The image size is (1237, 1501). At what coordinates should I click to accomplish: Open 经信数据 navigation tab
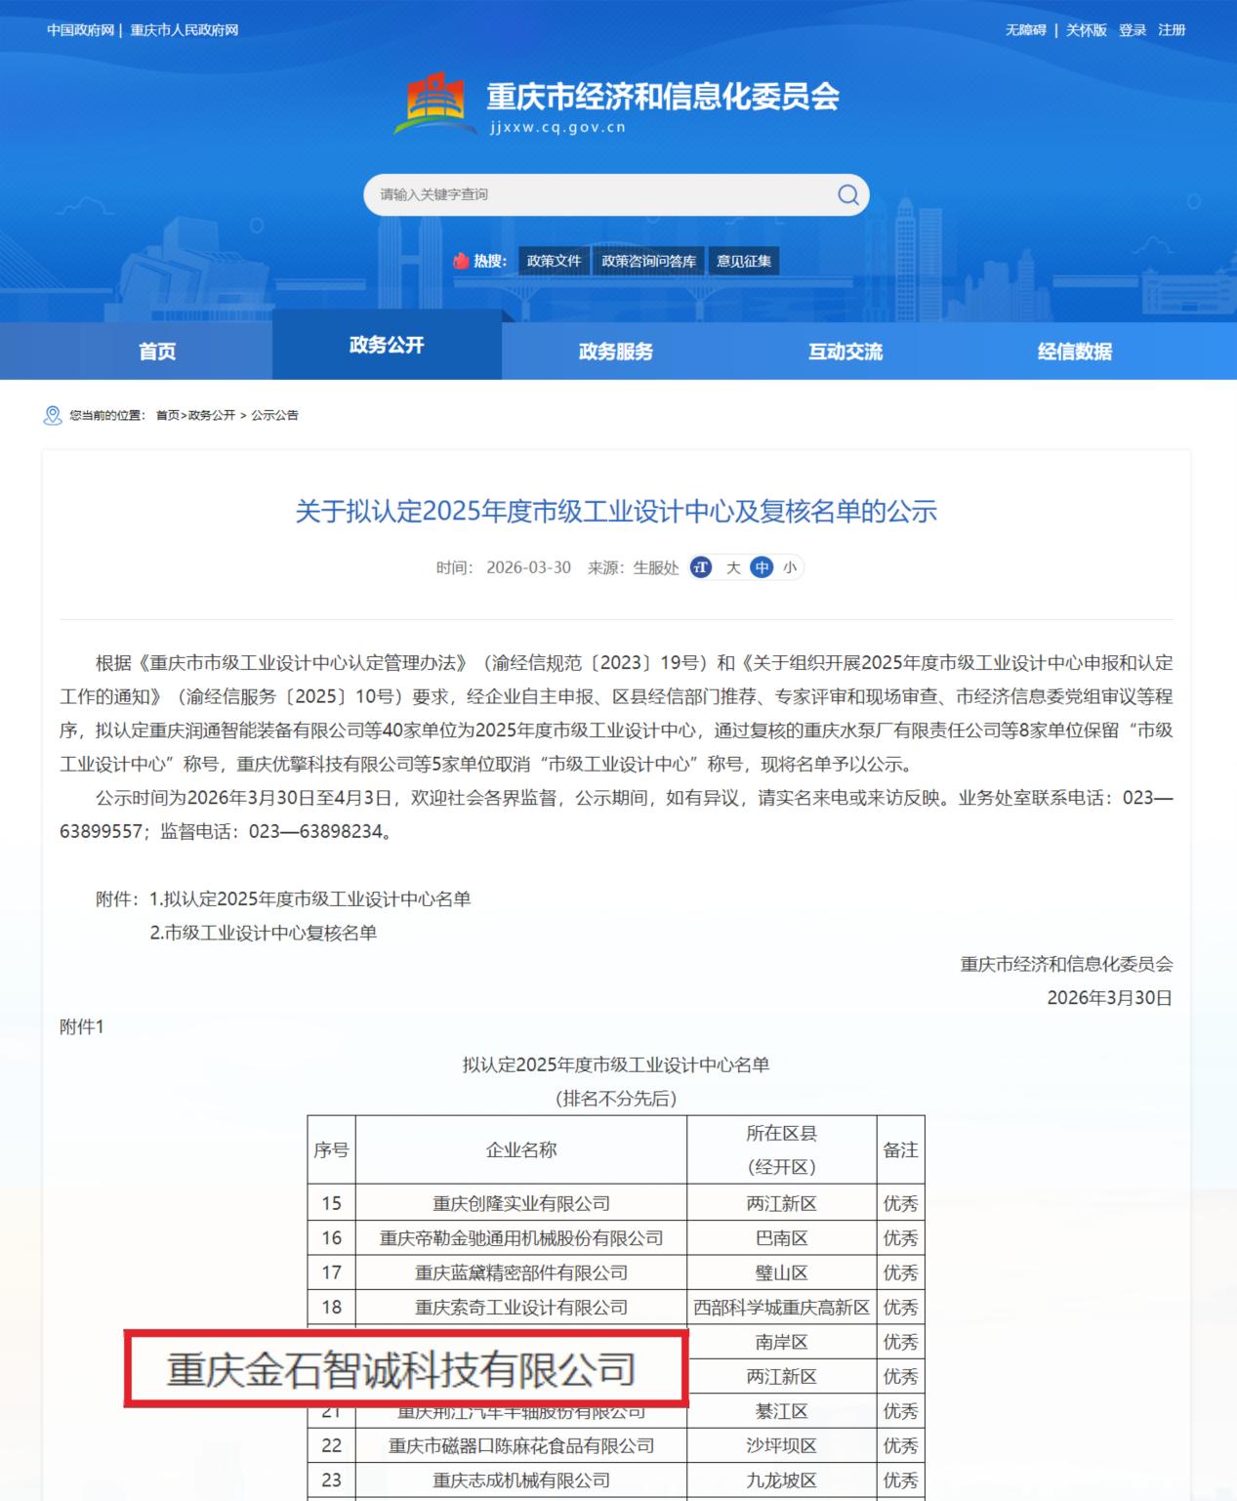(x=1075, y=352)
